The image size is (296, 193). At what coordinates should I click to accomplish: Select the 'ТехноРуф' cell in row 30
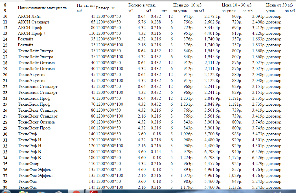(27, 134)
